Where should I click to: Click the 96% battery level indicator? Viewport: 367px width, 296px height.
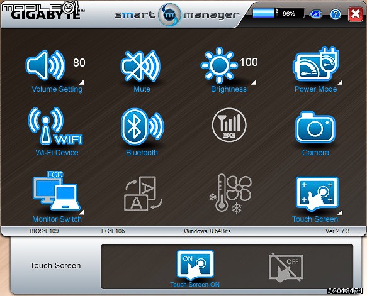278,13
